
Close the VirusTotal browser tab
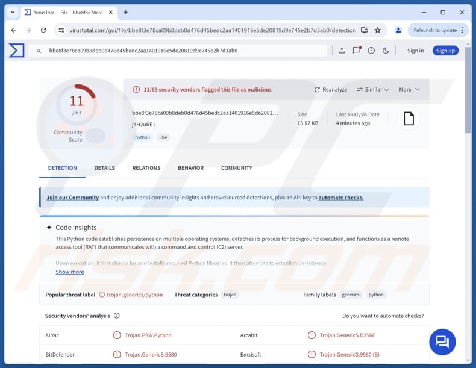(111, 13)
